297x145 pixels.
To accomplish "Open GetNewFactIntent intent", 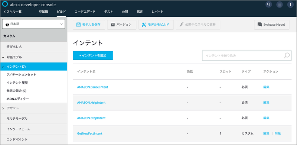I will (x=89, y=133).
